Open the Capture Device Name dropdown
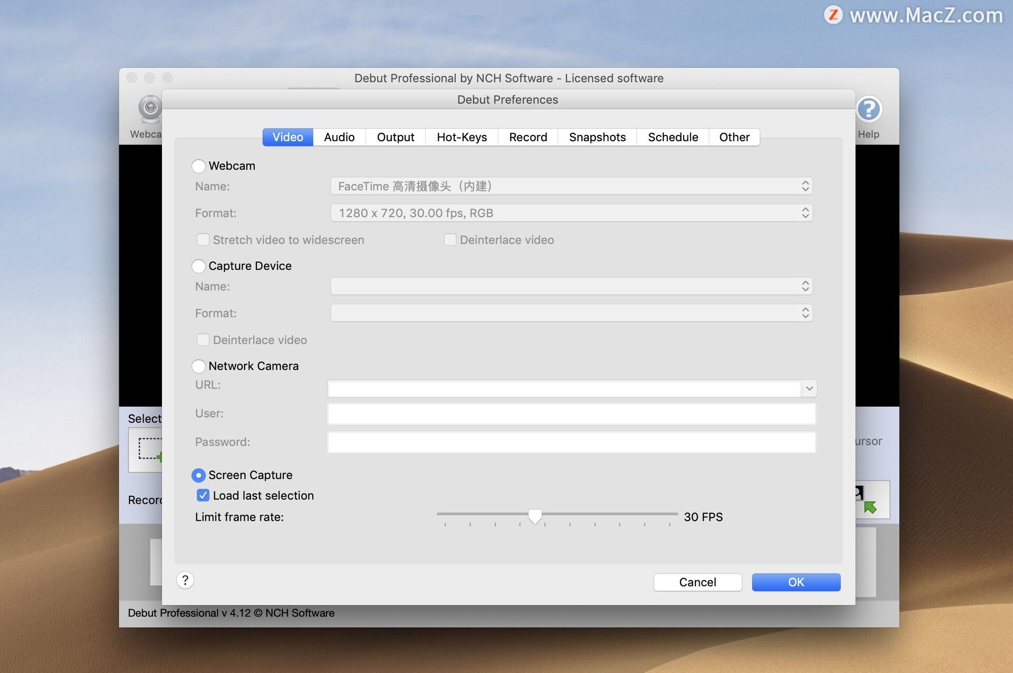Image resolution: width=1013 pixels, height=673 pixels. [571, 286]
